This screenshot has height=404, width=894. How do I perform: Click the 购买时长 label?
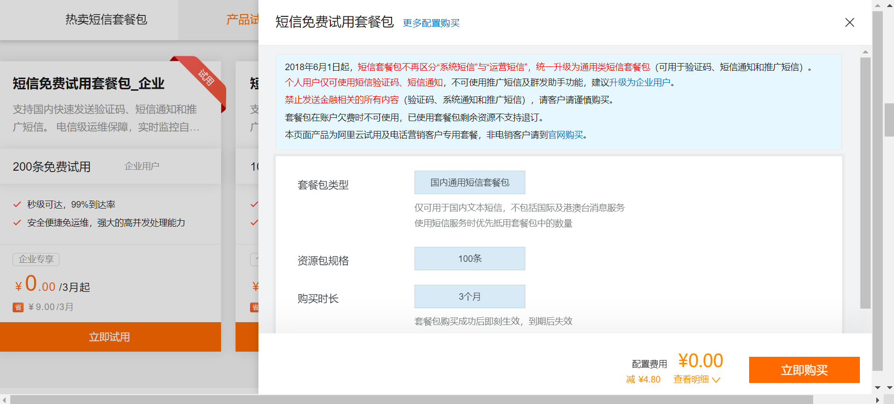[x=318, y=298]
